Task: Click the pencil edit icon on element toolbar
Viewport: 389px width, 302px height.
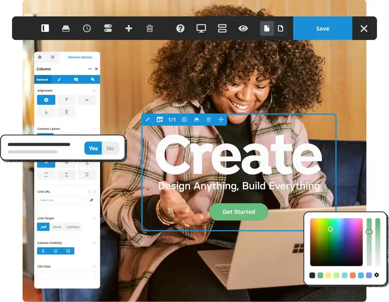Action: [x=148, y=119]
